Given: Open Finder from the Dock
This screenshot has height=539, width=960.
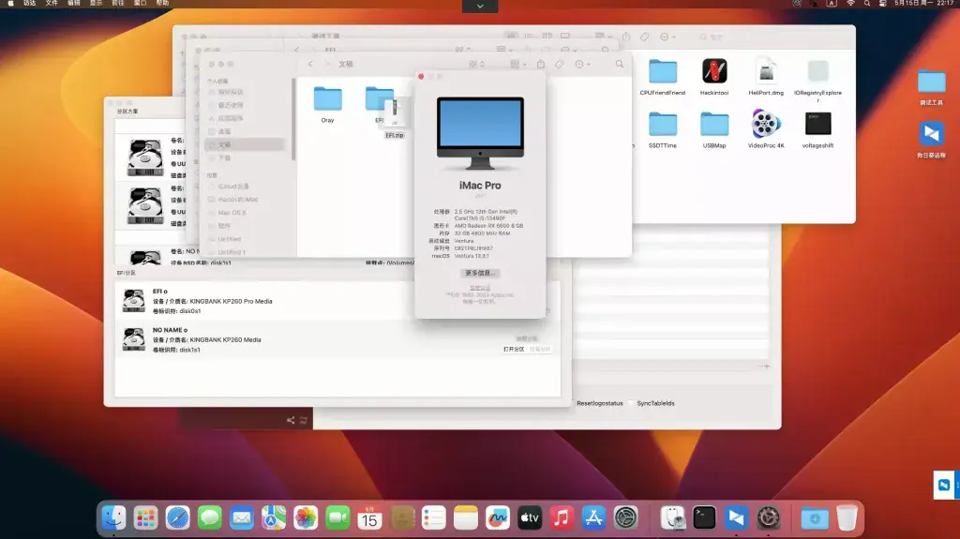Looking at the screenshot, I should (x=113, y=518).
